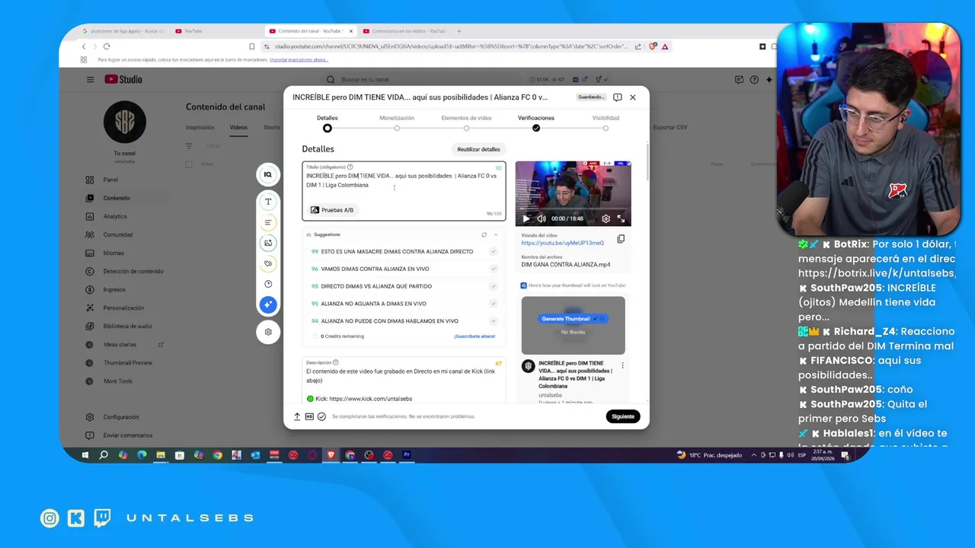Open video preview settings gear
This screenshot has height=548, width=975.
[x=606, y=218]
